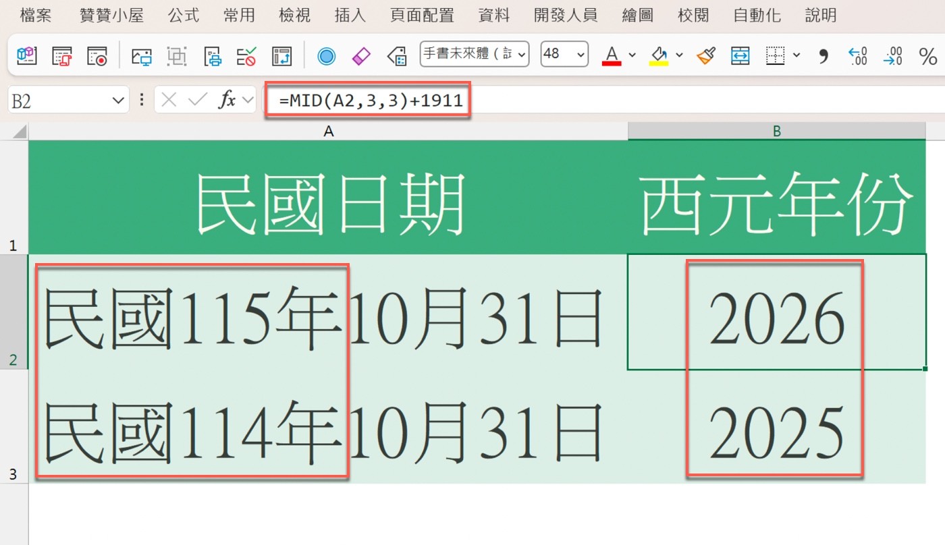Expand the fill color arrow
The height and width of the screenshot is (545, 945).
[679, 55]
